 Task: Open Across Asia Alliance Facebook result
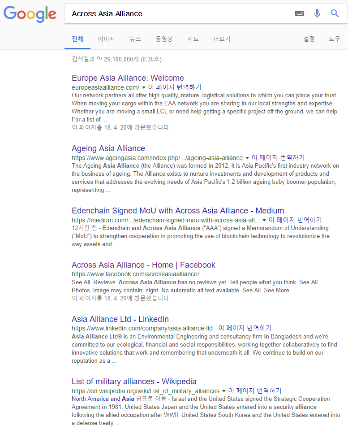(x=143, y=265)
